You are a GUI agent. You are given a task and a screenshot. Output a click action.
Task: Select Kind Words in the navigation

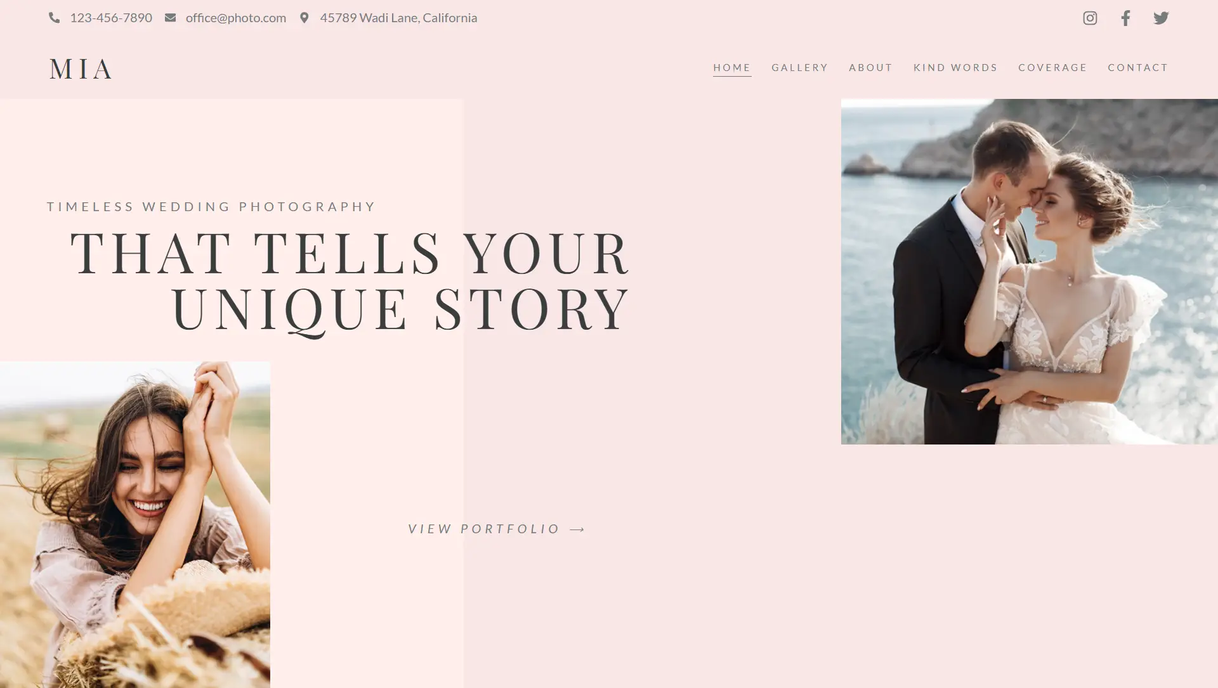click(955, 67)
